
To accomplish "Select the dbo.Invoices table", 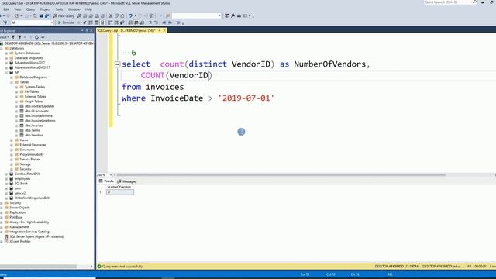I will [x=34, y=126].
